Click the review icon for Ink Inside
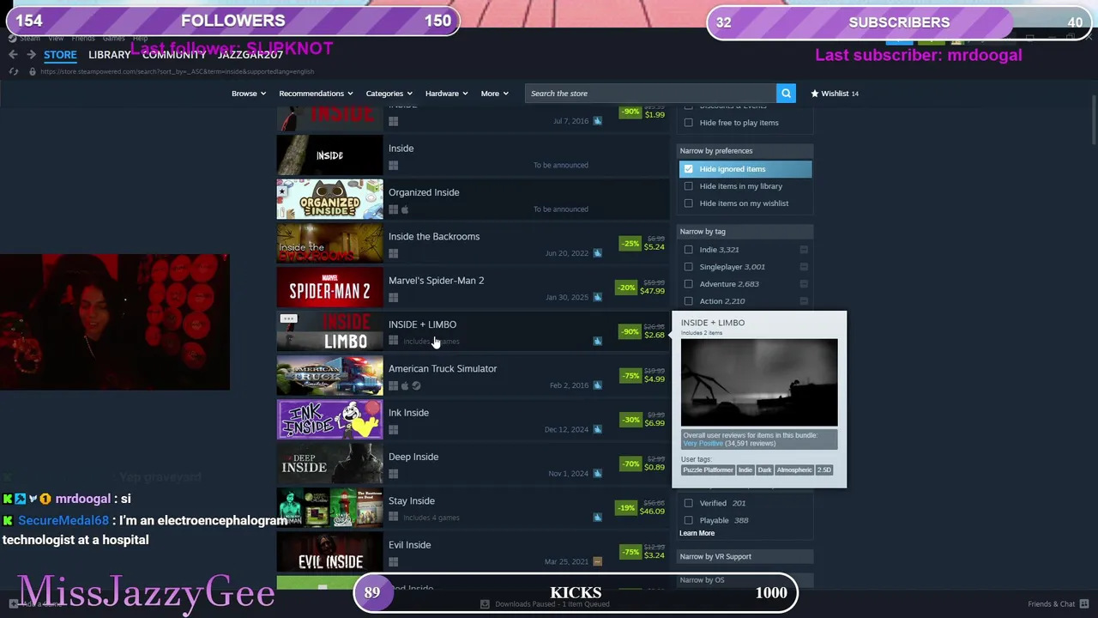 coord(597,429)
